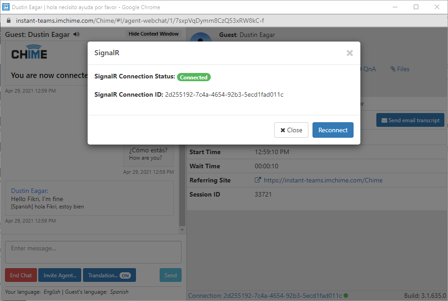448x301 pixels.
Task: Minimize the Chrome window
Action: 395,7
